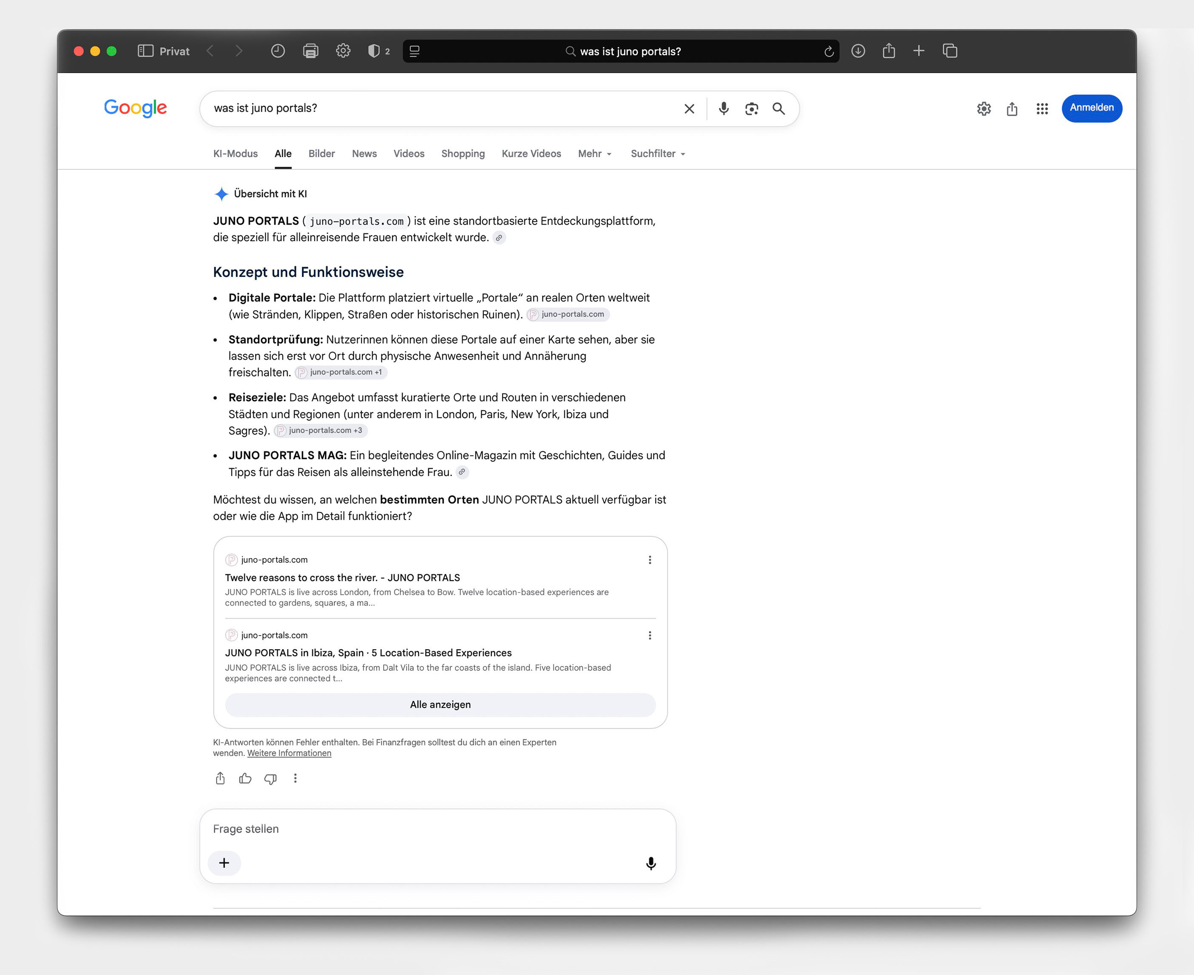Toggle the Safari sidebar icon

click(x=145, y=51)
